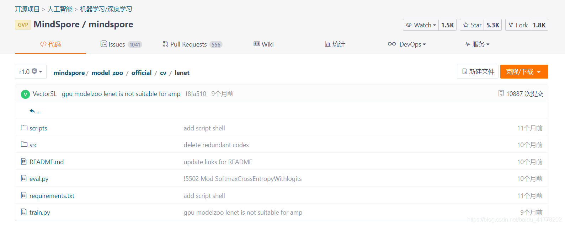Click the back arrow parent directory icon
The height and width of the screenshot is (226, 565).
[x=32, y=111]
